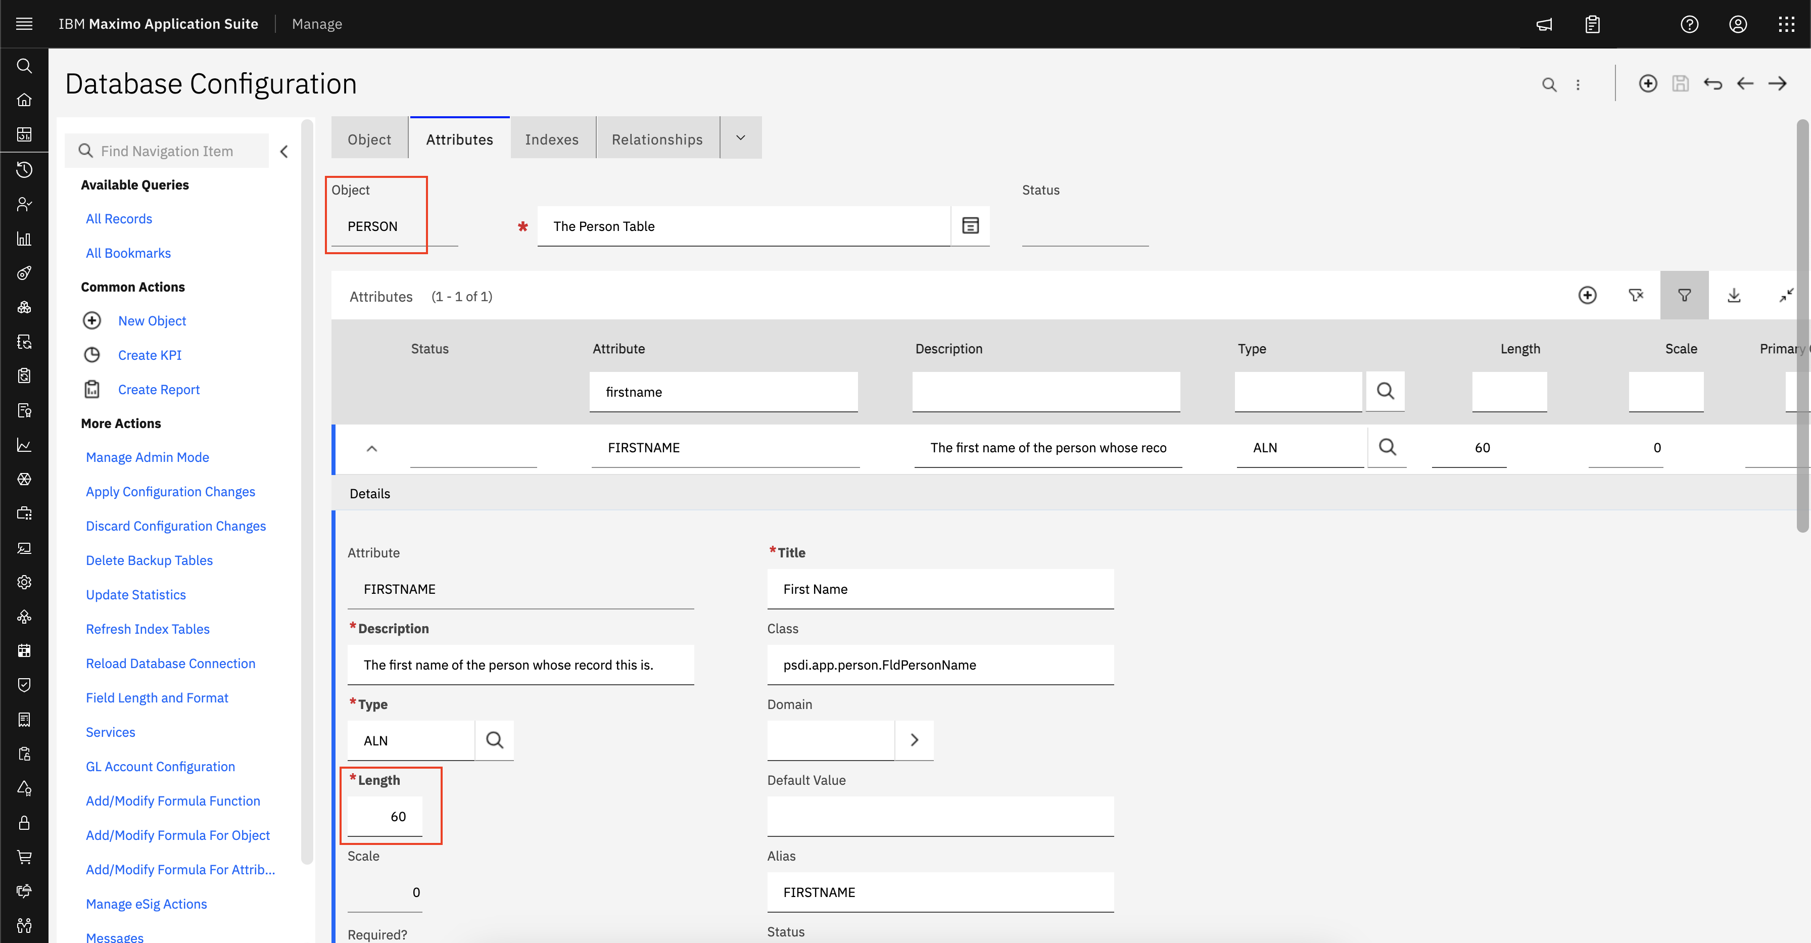Open All Bookmarks query
Screen dimensions: 1811x943
coord(128,253)
